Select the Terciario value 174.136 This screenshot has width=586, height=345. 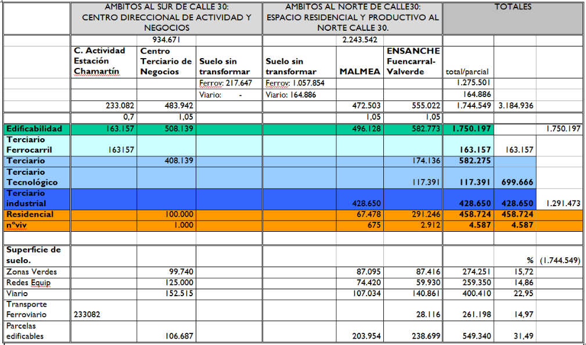click(x=426, y=161)
